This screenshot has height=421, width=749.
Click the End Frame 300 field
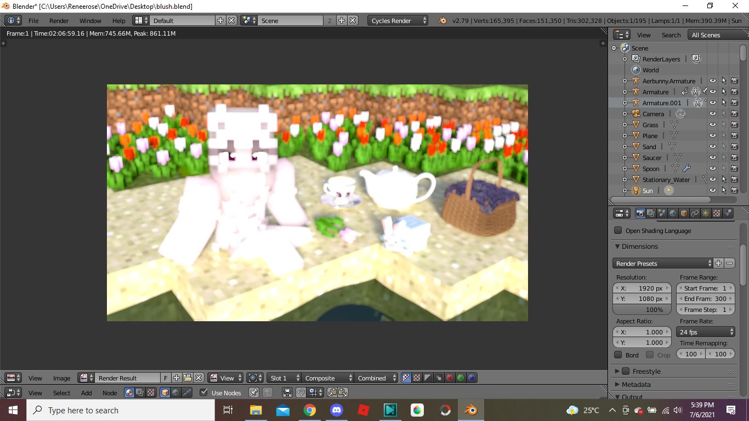(x=706, y=299)
